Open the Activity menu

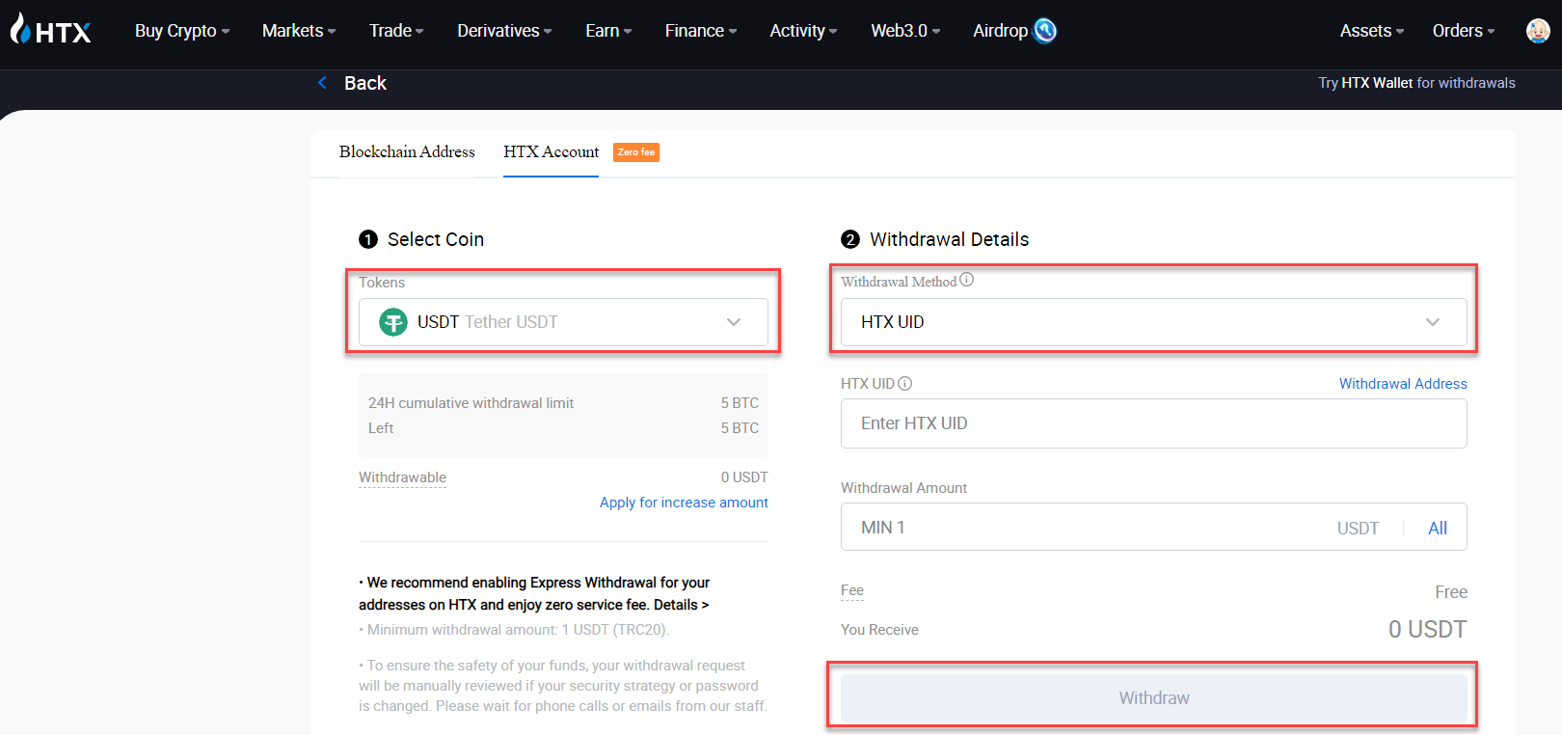click(x=803, y=31)
